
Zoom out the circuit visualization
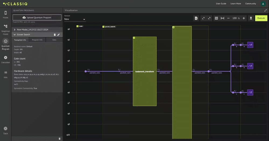coord(228,18)
